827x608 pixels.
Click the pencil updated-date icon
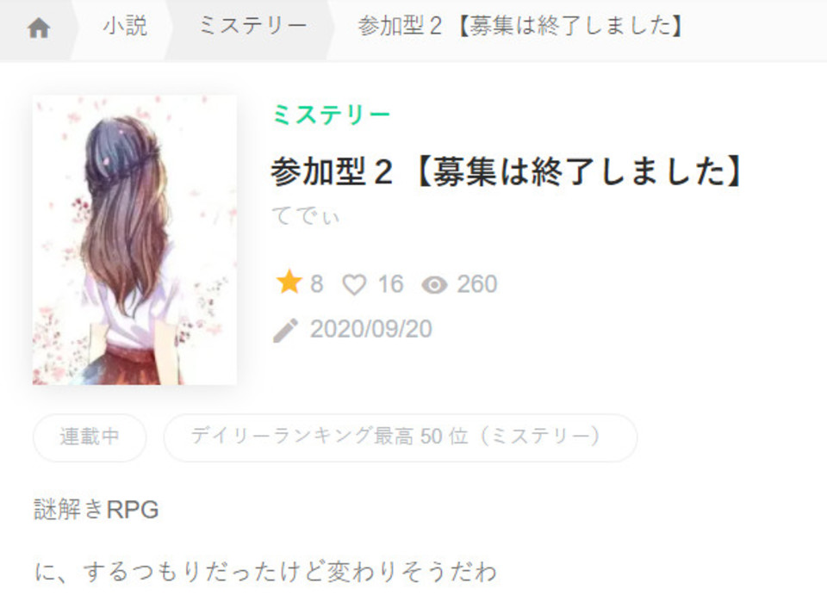click(285, 331)
